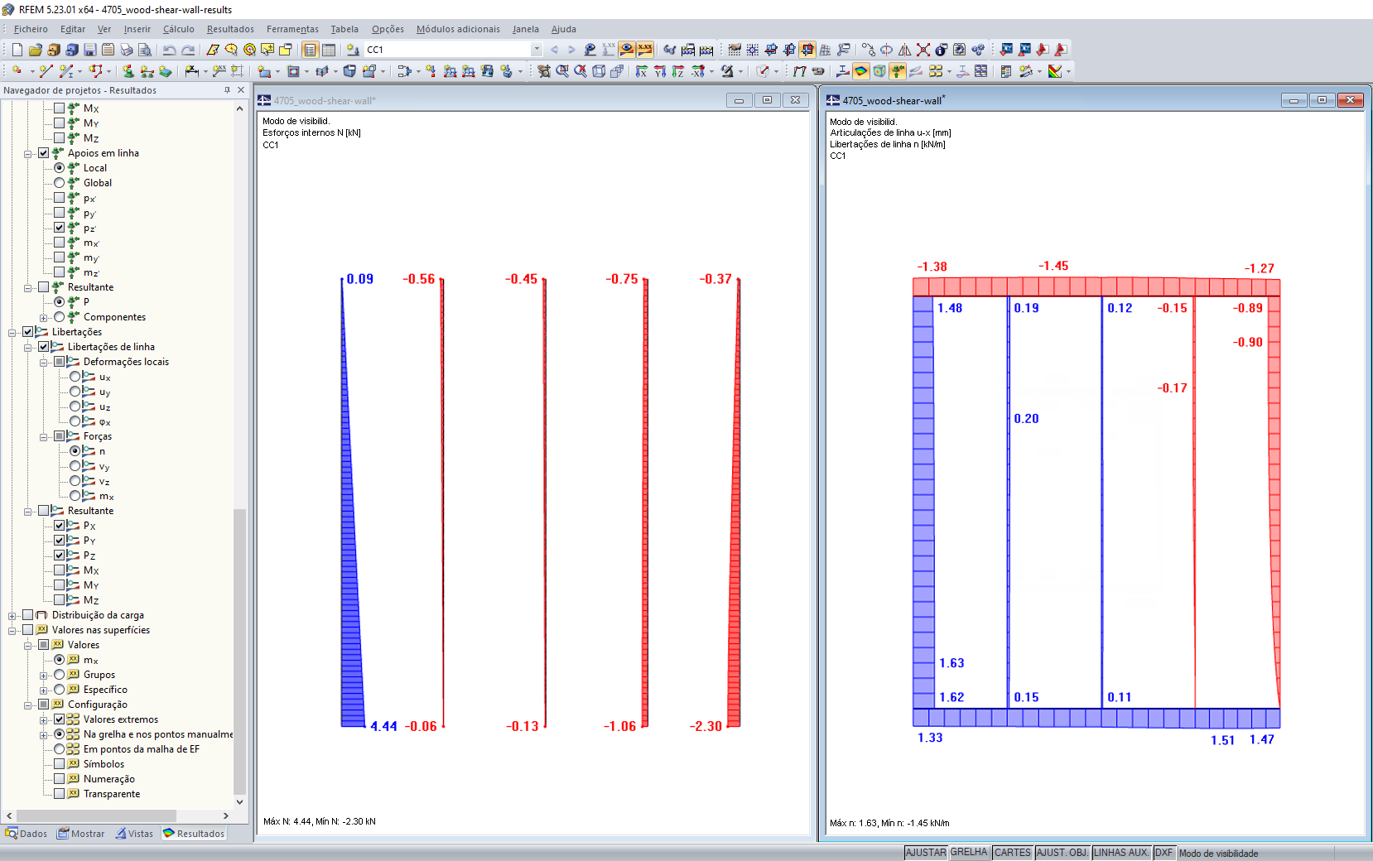Select the vy force radio button
The width and height of the screenshot is (1373, 861).
(75, 466)
